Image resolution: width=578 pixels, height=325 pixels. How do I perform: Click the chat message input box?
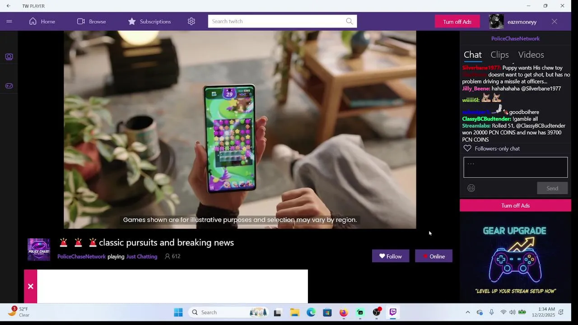click(x=515, y=167)
